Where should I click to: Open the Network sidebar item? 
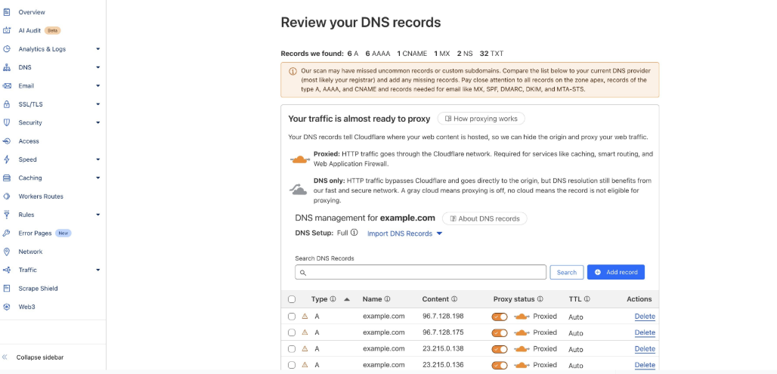click(30, 252)
